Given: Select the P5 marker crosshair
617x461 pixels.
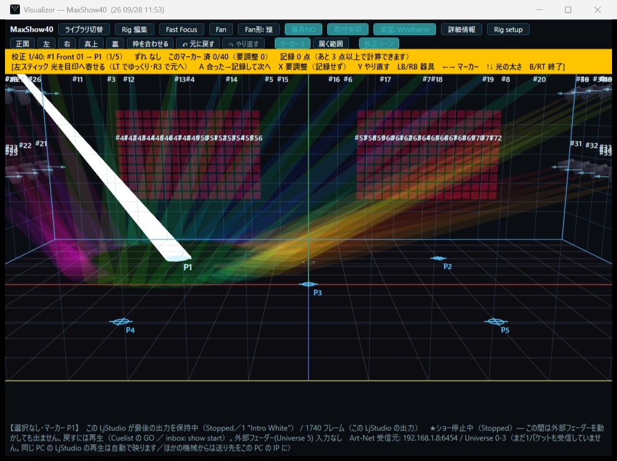Looking at the screenshot, I should pos(495,322).
